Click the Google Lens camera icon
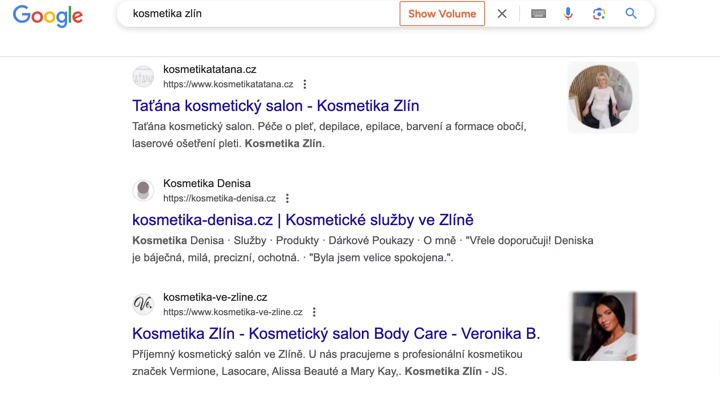Image resolution: width=720 pixels, height=399 pixels. click(598, 13)
